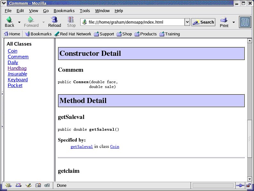The width and height of the screenshot is (254, 191).
Task: Click the Mozilla throbber logo
Action: [x=245, y=22]
